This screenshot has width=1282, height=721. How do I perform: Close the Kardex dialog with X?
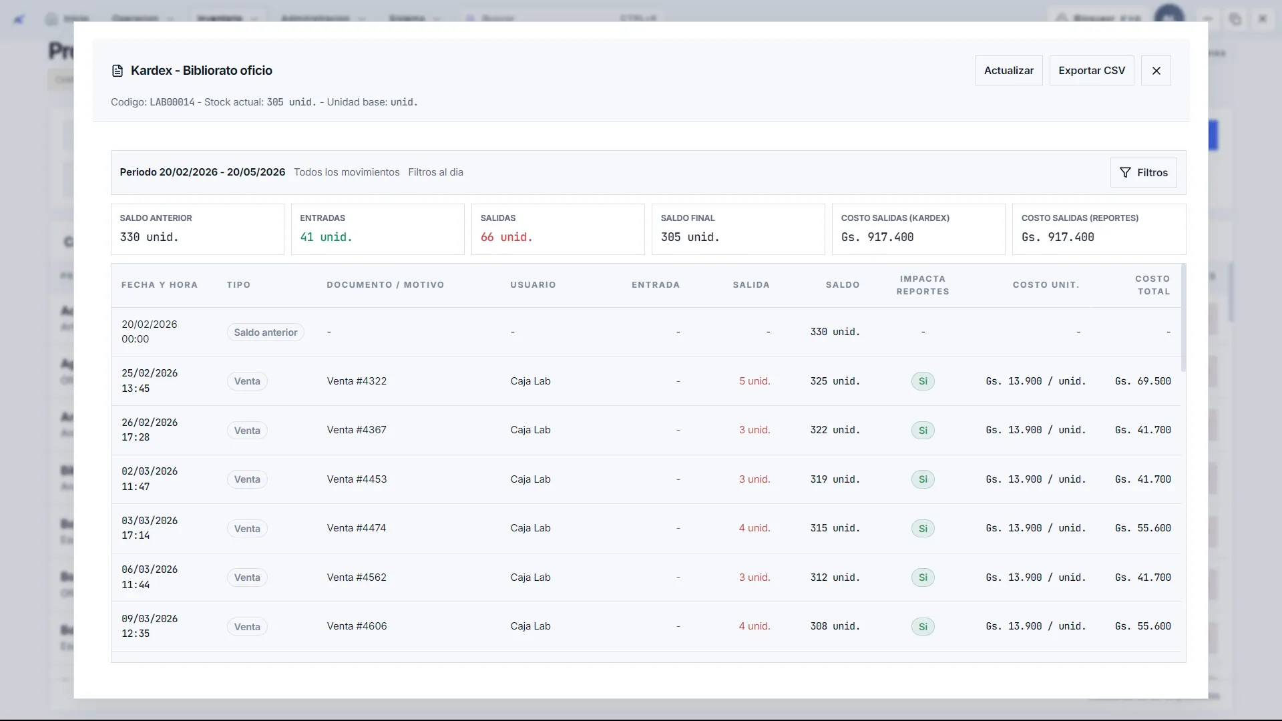click(x=1156, y=70)
